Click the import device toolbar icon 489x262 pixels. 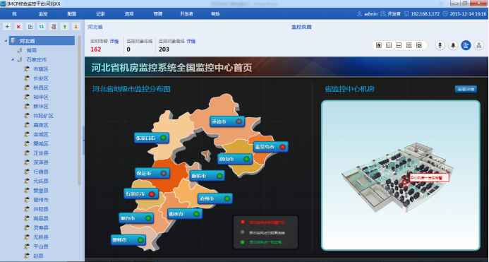click(53, 27)
